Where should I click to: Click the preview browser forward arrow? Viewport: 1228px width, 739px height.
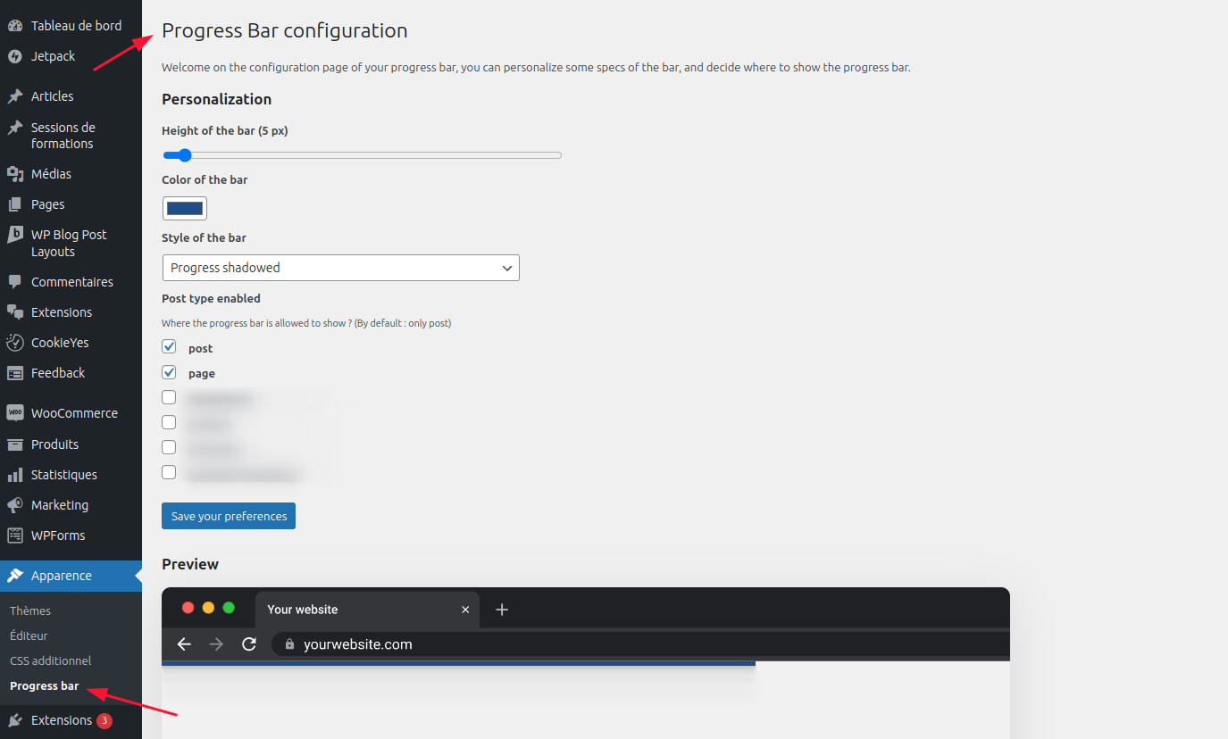[216, 644]
